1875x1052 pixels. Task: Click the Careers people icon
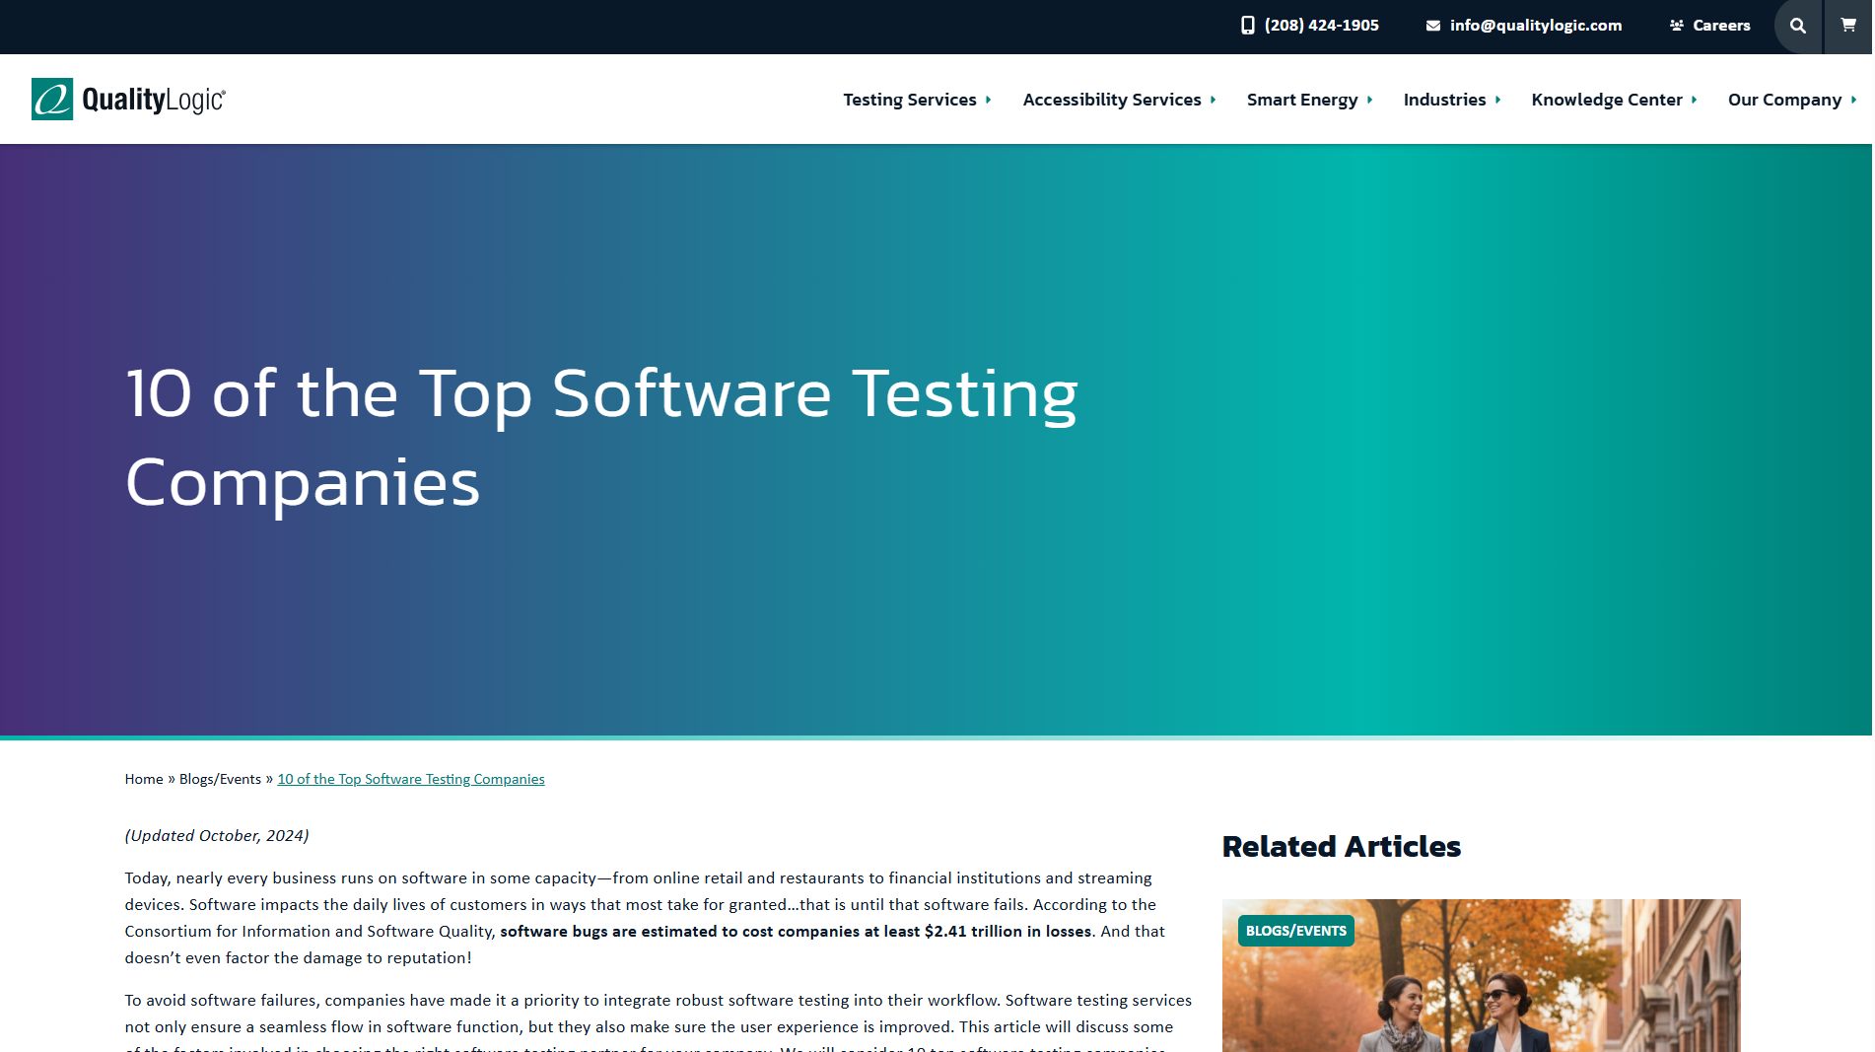coord(1677,26)
